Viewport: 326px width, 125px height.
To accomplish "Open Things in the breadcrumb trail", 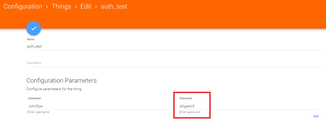I will 61,6.
